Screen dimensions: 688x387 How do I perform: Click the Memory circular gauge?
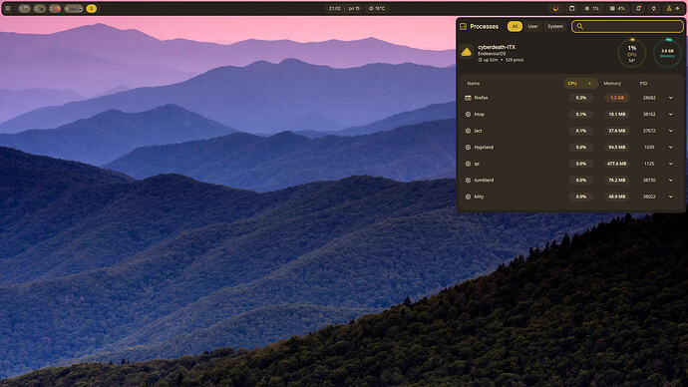667,53
